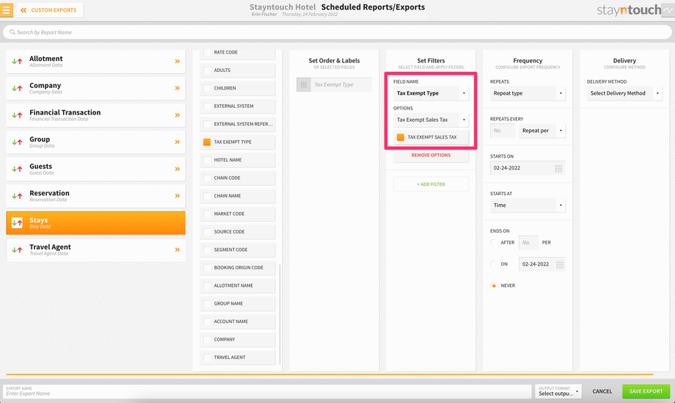675x403 pixels.
Task: Expand the Reservation double chevron
Action: 178,196
